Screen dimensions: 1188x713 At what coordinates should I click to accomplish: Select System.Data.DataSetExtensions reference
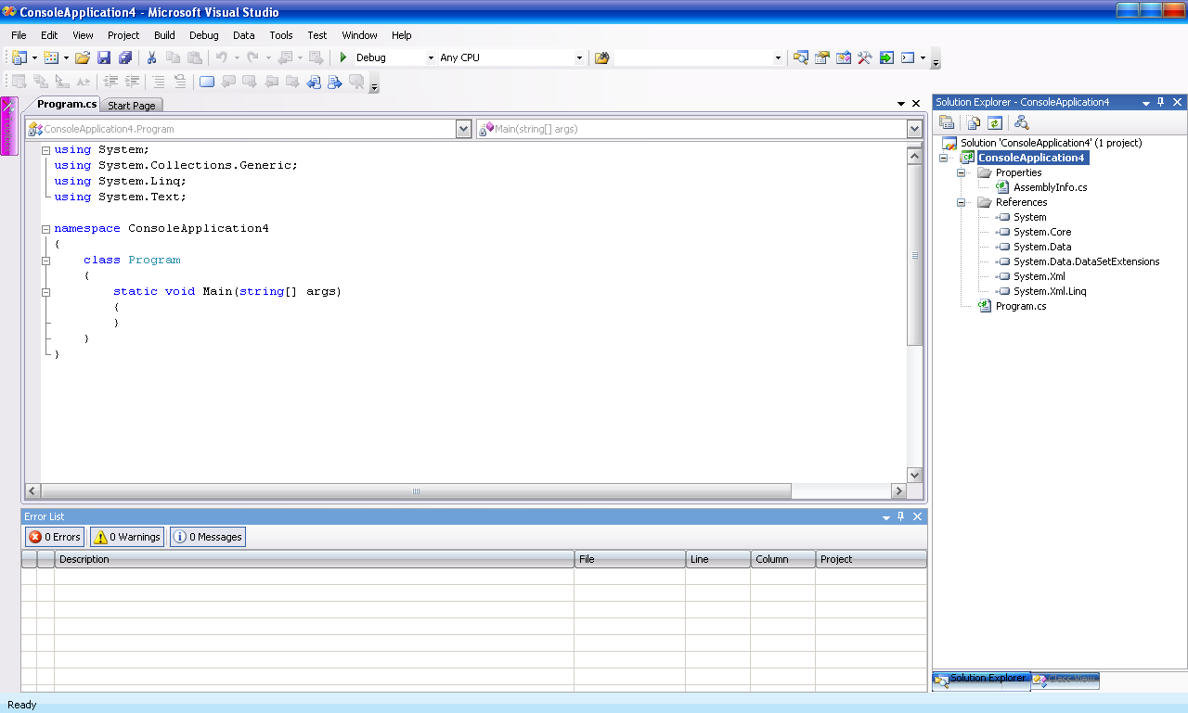(x=1086, y=261)
